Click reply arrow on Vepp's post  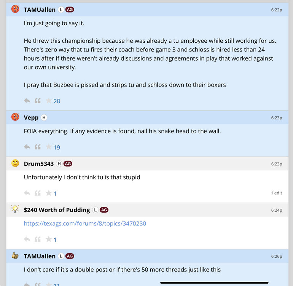pyautogui.click(x=27, y=147)
